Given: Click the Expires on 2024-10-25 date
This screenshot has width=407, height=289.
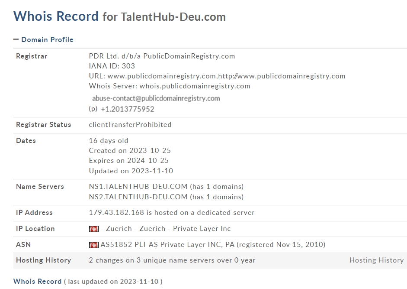Looking at the screenshot, I should tap(129, 160).
